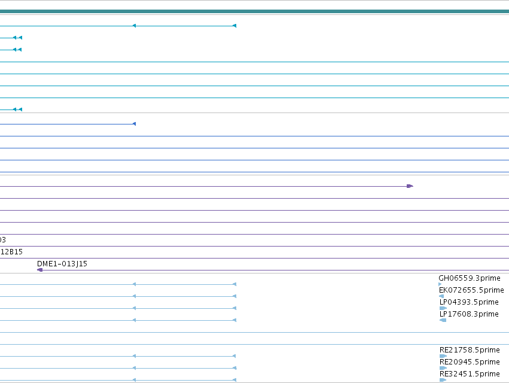
Task: Click the thick teal overview bar at top
Action: point(255,11)
